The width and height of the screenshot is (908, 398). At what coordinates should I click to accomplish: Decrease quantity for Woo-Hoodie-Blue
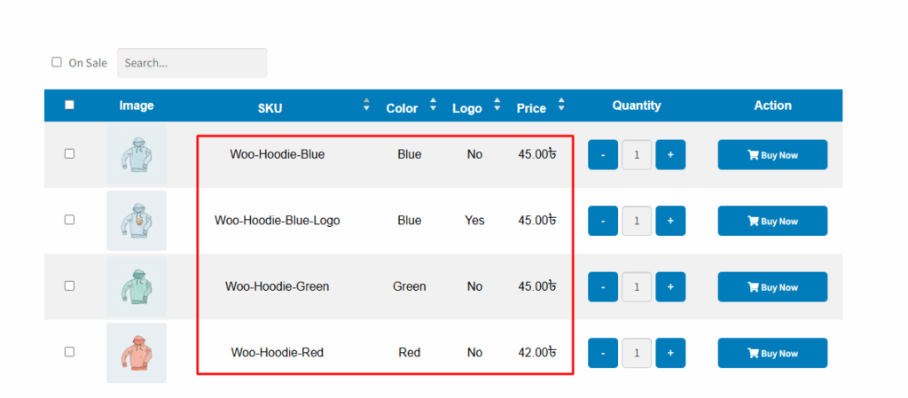[603, 155]
